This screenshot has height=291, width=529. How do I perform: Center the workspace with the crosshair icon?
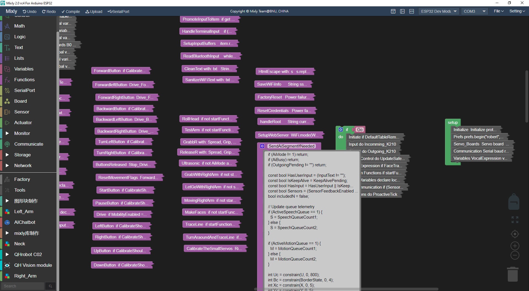click(515, 234)
